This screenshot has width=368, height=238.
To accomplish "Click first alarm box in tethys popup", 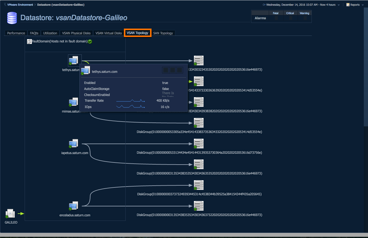I will 165,70.
